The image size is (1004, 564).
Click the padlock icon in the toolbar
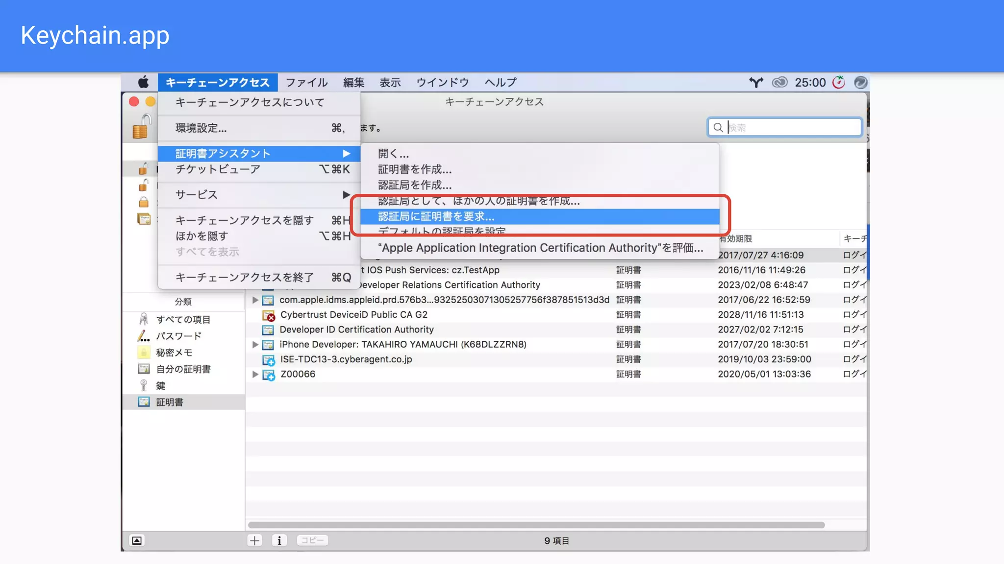[x=142, y=126]
